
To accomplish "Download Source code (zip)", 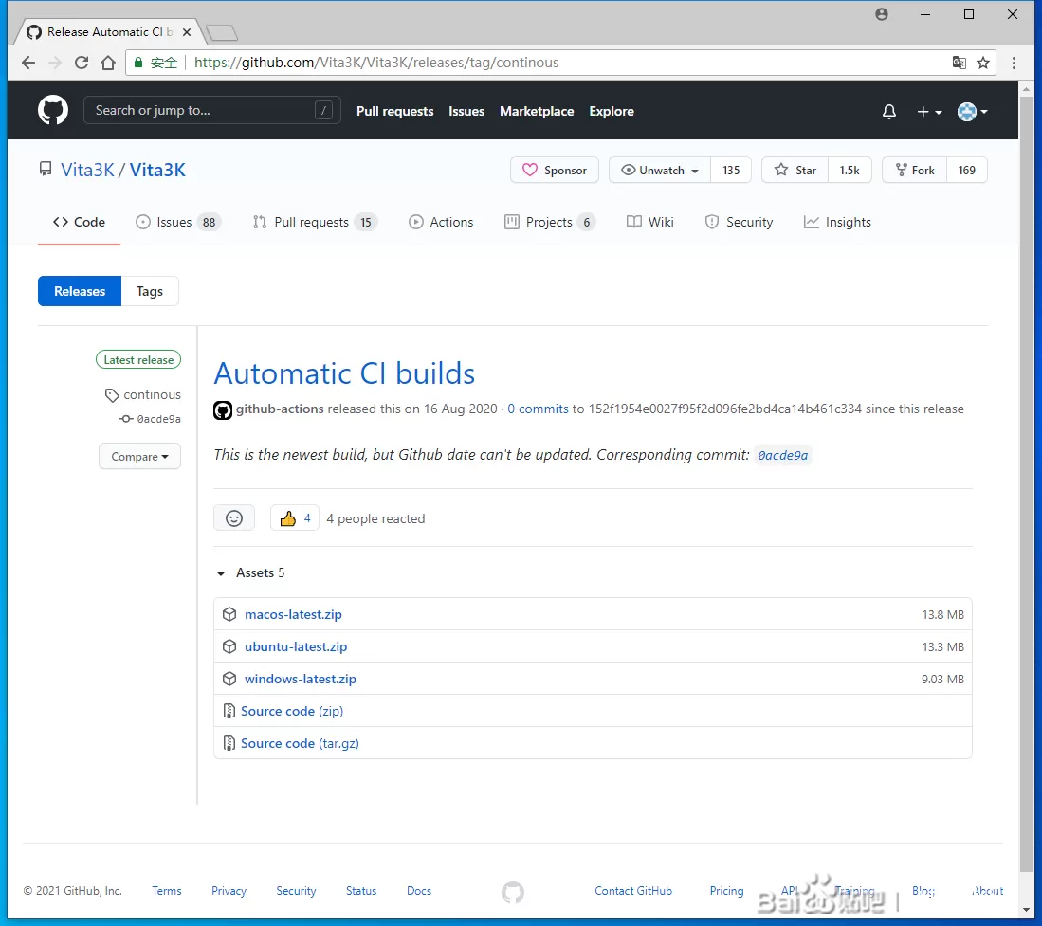I will pos(292,711).
